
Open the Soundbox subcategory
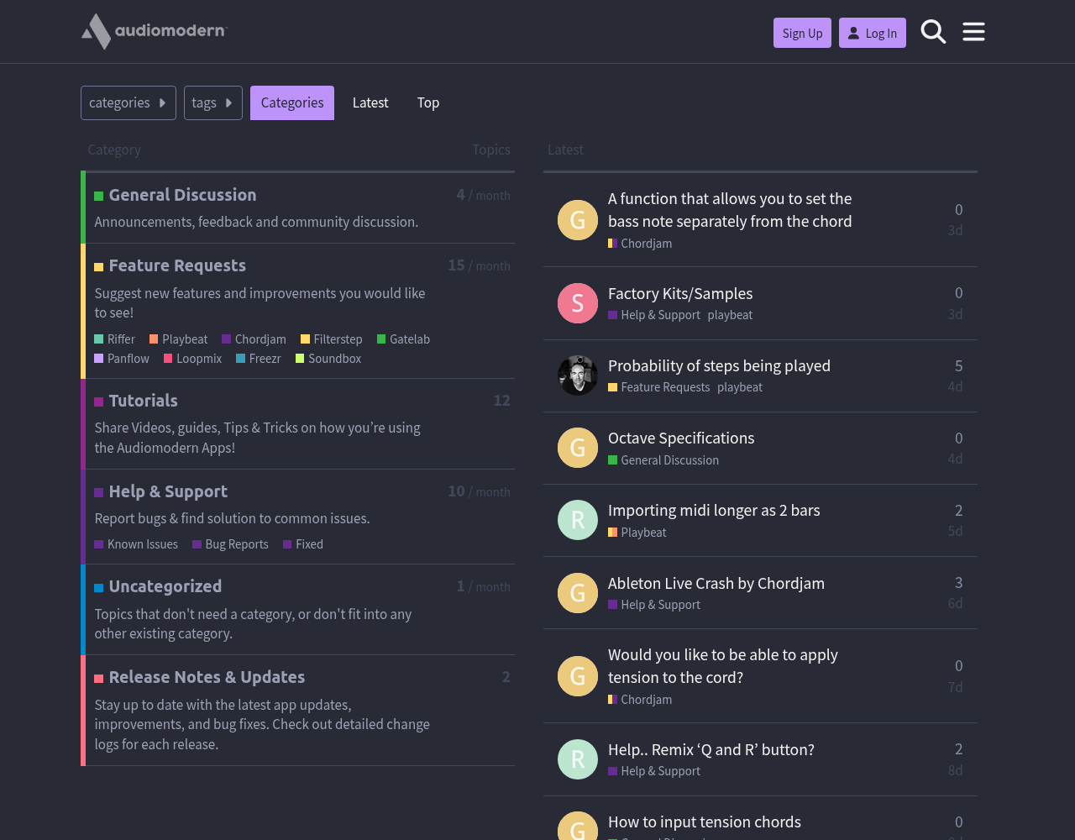[328, 359]
